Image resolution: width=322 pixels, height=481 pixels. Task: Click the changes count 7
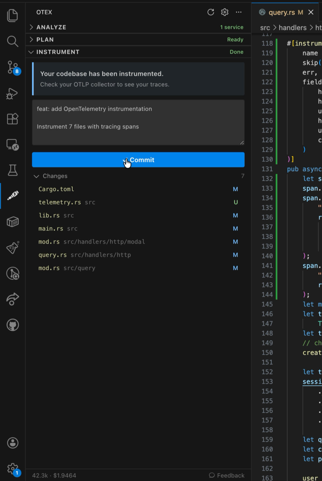point(243,176)
